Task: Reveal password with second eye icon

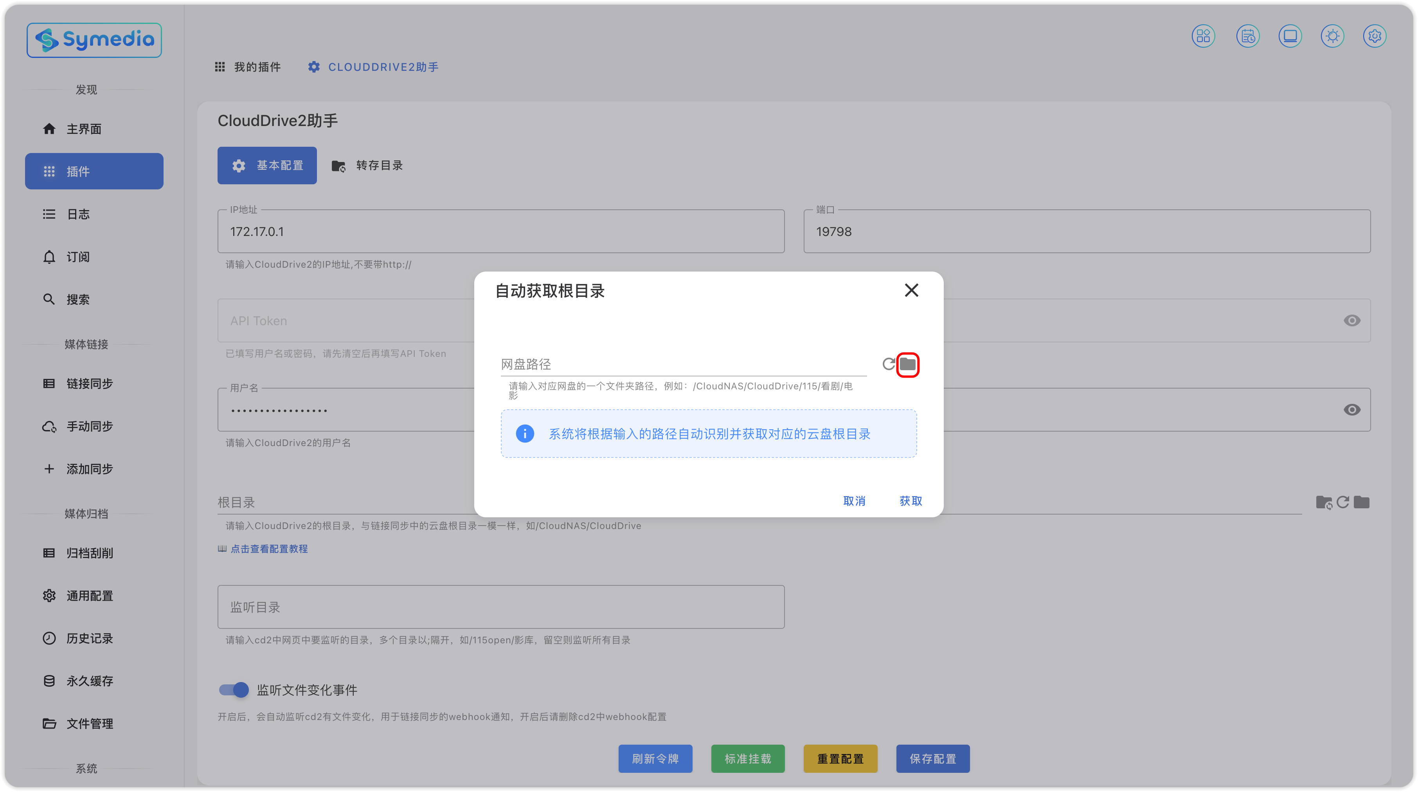Action: (1351, 409)
